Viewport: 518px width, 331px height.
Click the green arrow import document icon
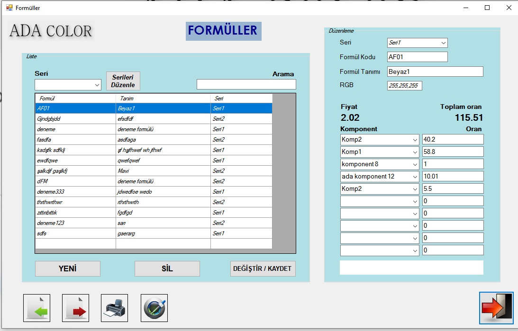tap(36, 308)
